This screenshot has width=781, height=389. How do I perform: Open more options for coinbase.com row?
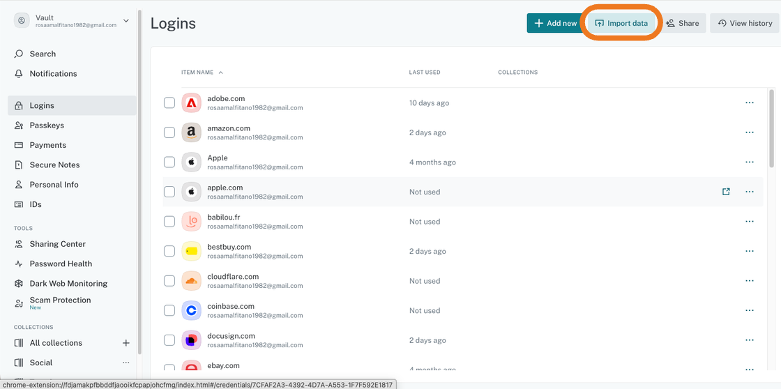(750, 310)
